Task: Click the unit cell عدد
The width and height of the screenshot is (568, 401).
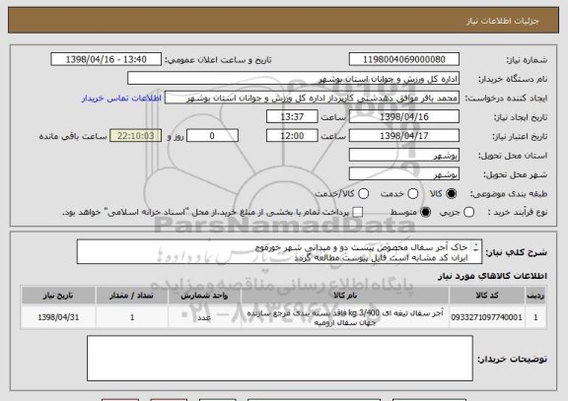Action: [x=204, y=317]
